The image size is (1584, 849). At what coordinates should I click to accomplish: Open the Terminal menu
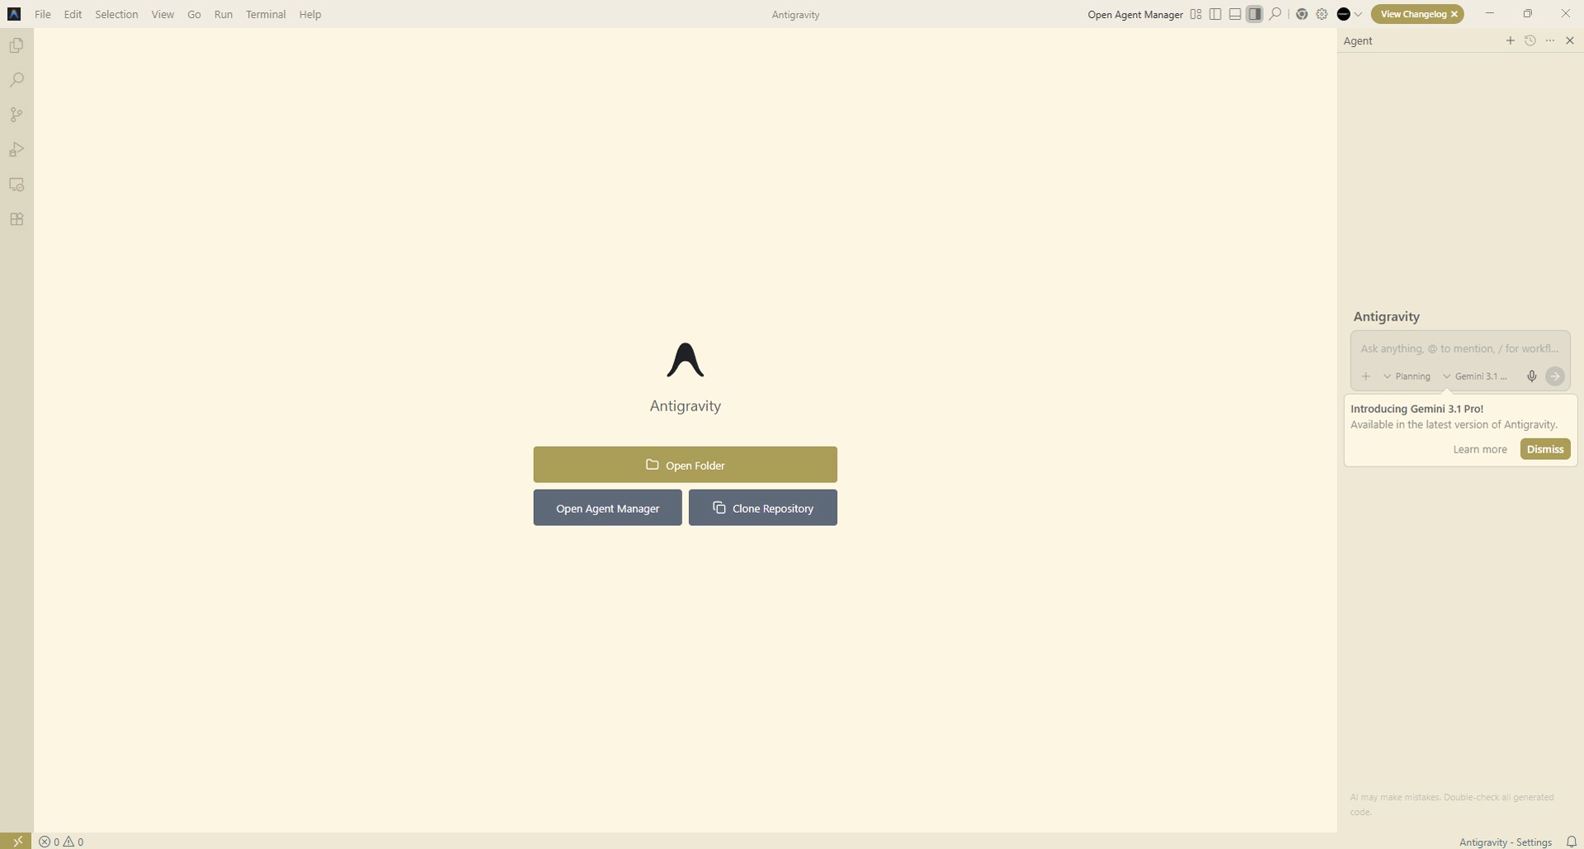266,14
